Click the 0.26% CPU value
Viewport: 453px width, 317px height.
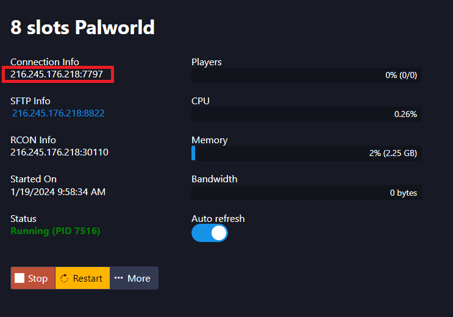tap(405, 114)
